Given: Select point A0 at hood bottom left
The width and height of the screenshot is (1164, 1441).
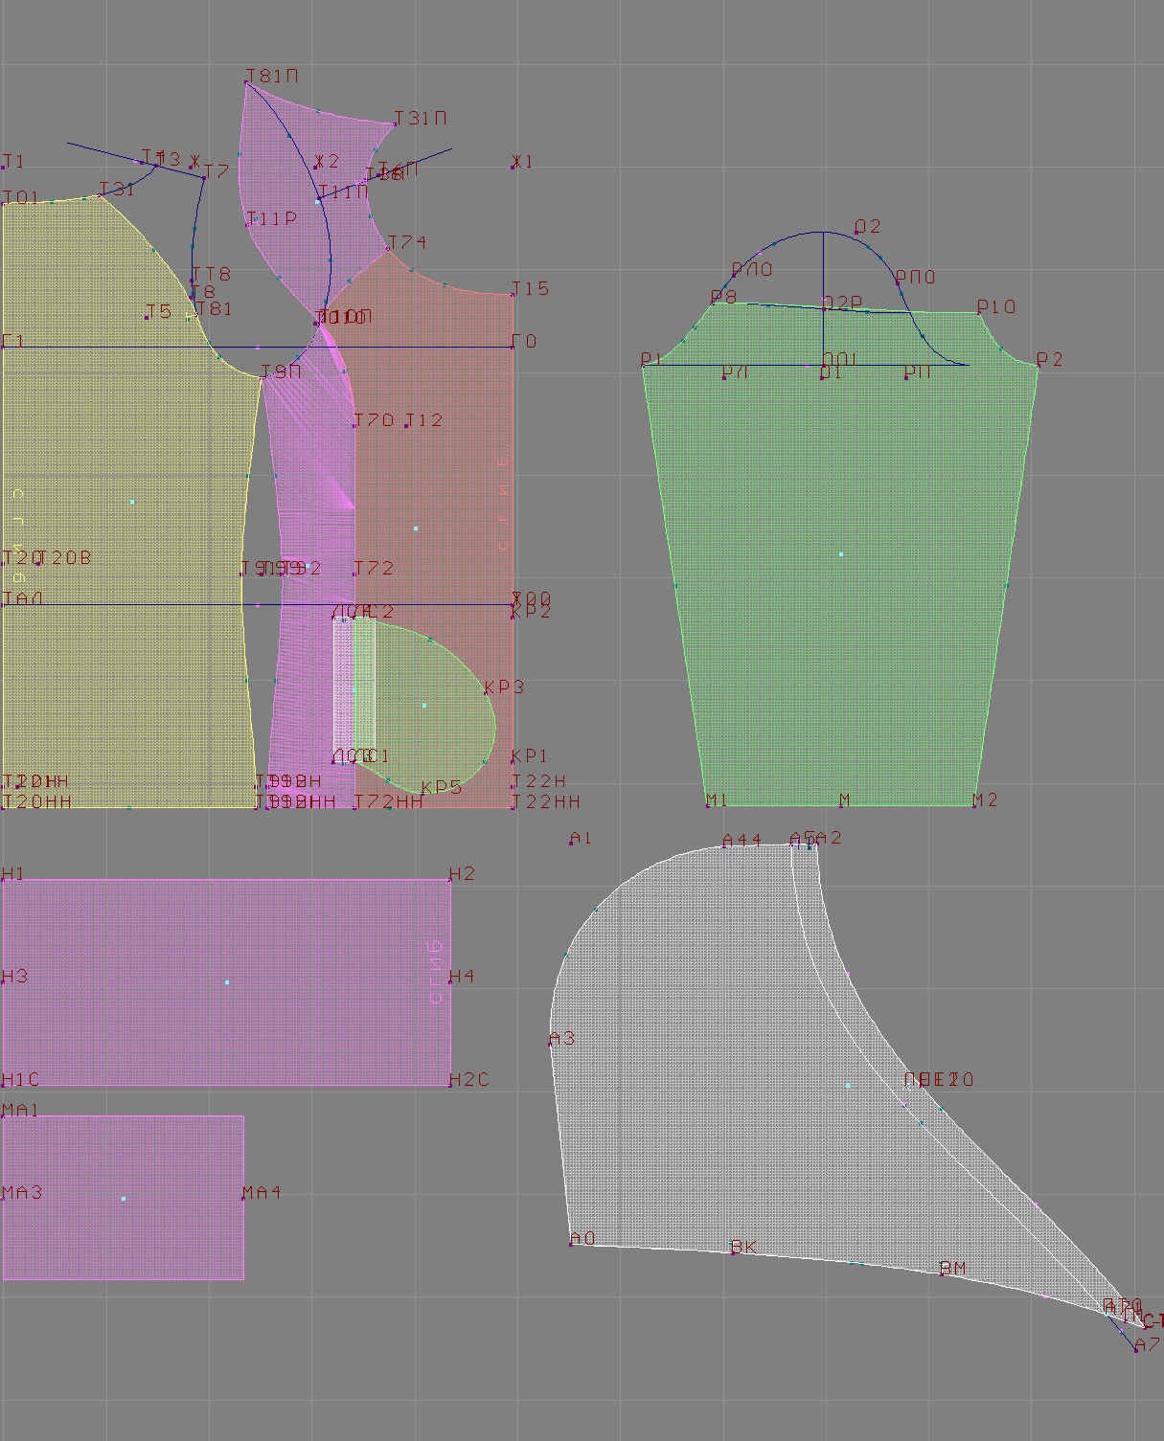Looking at the screenshot, I should click(572, 1244).
